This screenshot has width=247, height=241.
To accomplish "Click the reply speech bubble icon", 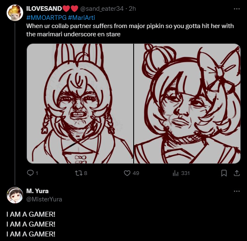I will tap(30, 173).
